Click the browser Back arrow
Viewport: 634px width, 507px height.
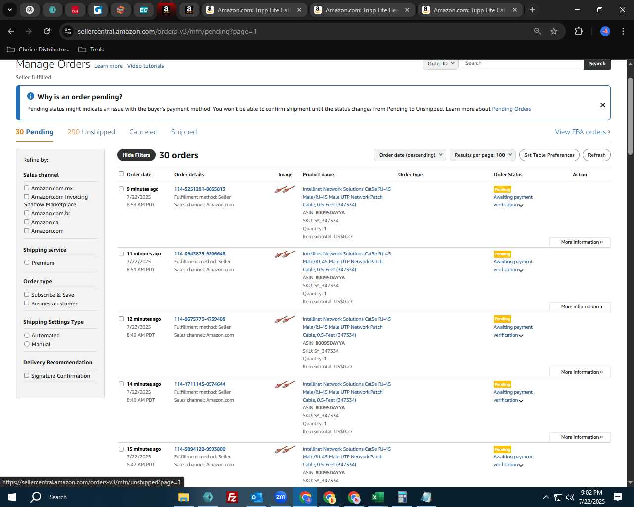11,31
